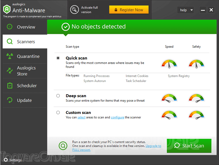Click the key magnifier activation icon
Image resolution: width=219 pixels, height=165 pixels.
[74, 10]
